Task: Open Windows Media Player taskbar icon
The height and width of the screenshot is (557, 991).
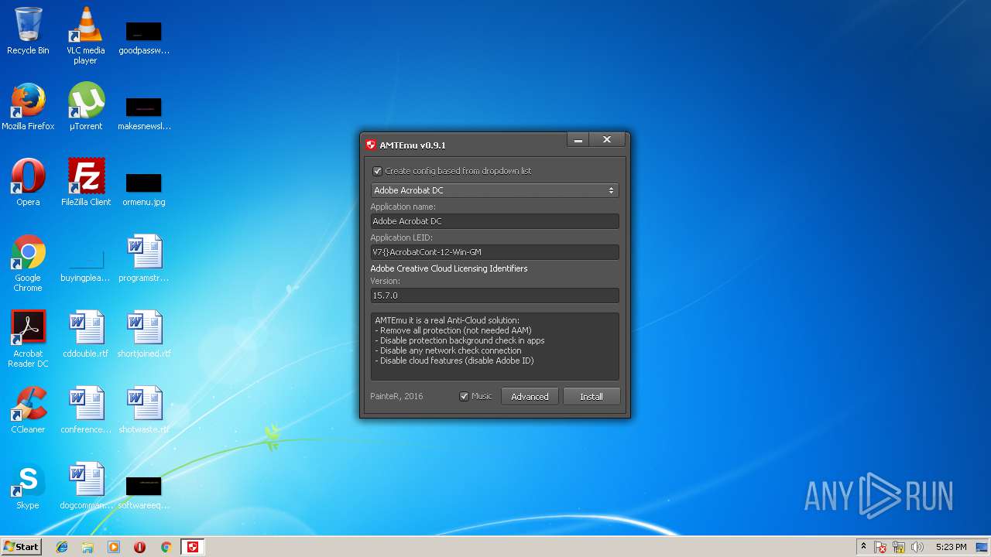Action: click(114, 547)
